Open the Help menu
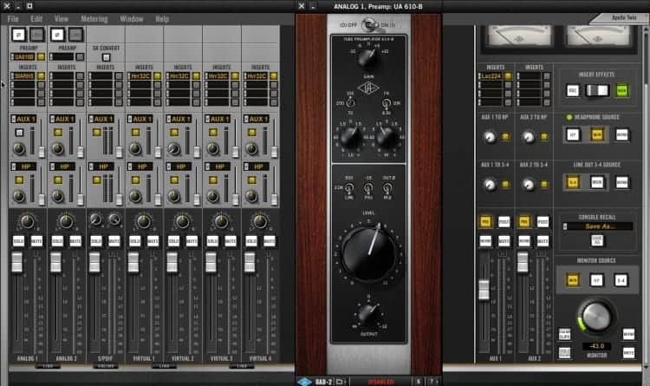 click(162, 19)
